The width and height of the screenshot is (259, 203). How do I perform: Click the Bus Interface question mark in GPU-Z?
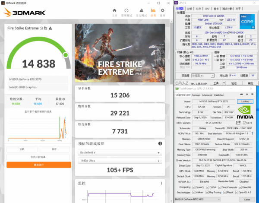252,133
